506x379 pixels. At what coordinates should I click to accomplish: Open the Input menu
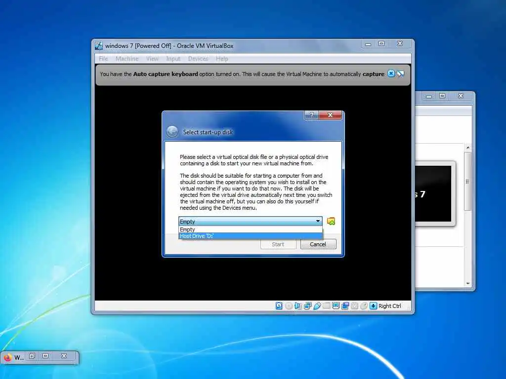click(173, 59)
